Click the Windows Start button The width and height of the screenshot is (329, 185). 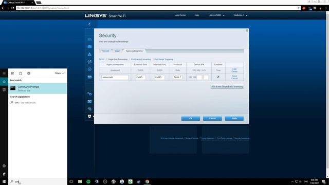tap(4, 181)
